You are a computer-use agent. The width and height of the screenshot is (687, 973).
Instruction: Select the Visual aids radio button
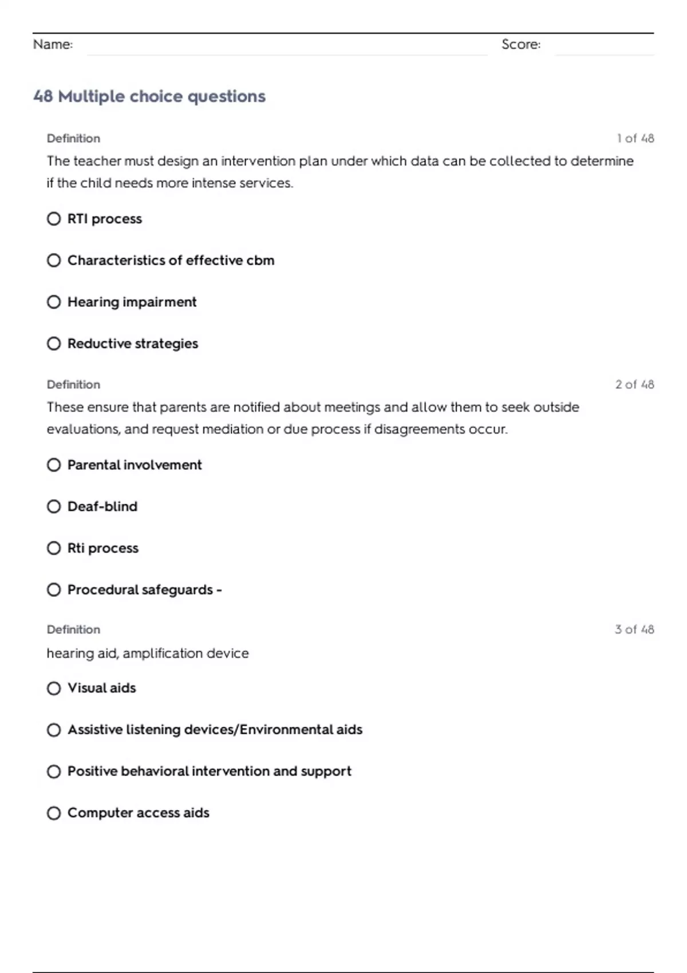(x=54, y=689)
